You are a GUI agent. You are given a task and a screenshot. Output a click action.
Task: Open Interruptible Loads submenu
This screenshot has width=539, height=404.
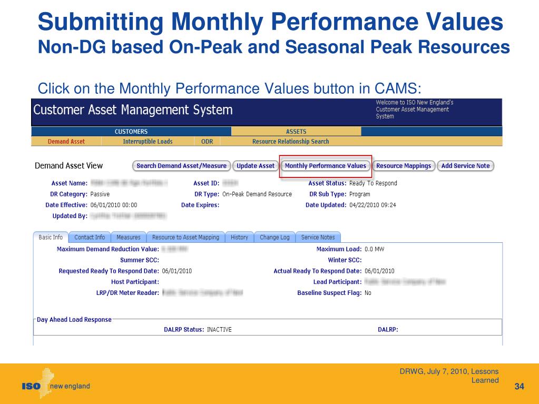[x=148, y=142]
